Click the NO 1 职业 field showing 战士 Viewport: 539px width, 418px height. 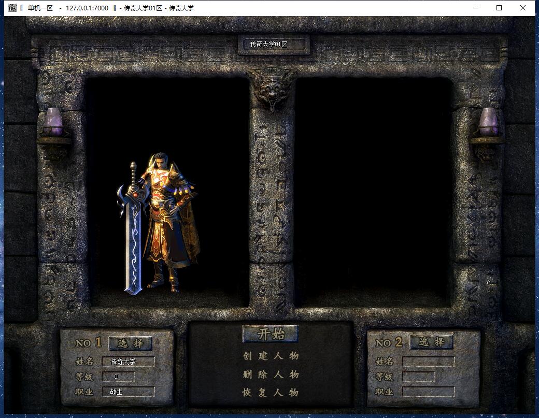point(128,392)
